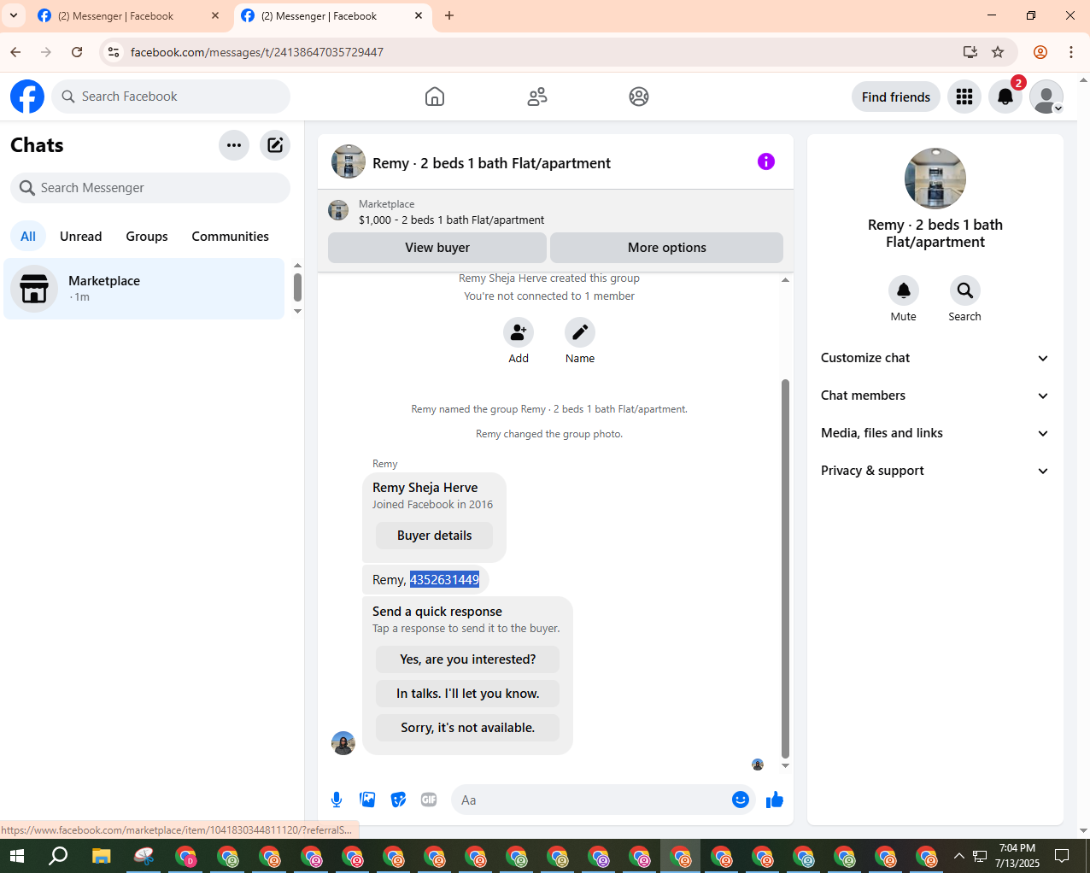
Task: Expand Chat members section
Action: pos(935,395)
